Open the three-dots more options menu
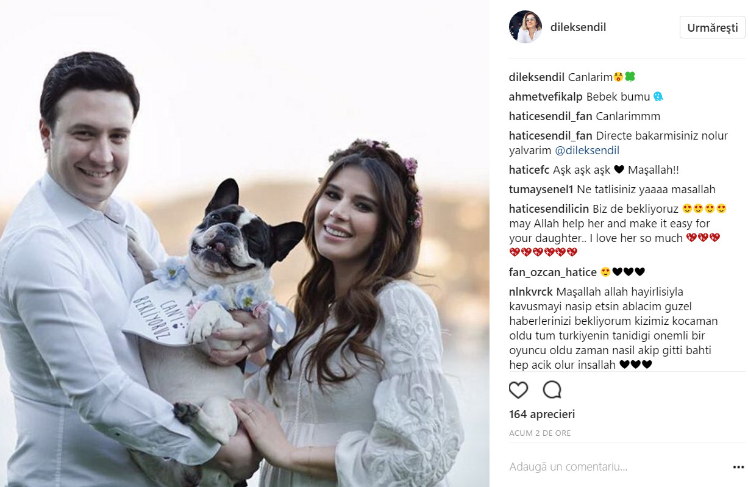Image resolution: width=748 pixels, height=487 pixels. (738, 467)
